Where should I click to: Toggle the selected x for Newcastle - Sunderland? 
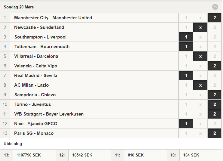[200, 27]
